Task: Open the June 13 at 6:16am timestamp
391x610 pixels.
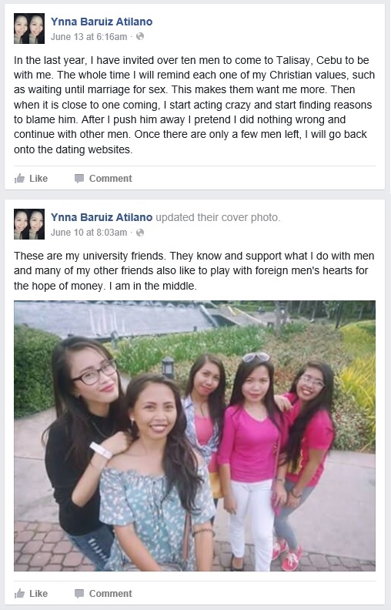Action: pos(89,37)
